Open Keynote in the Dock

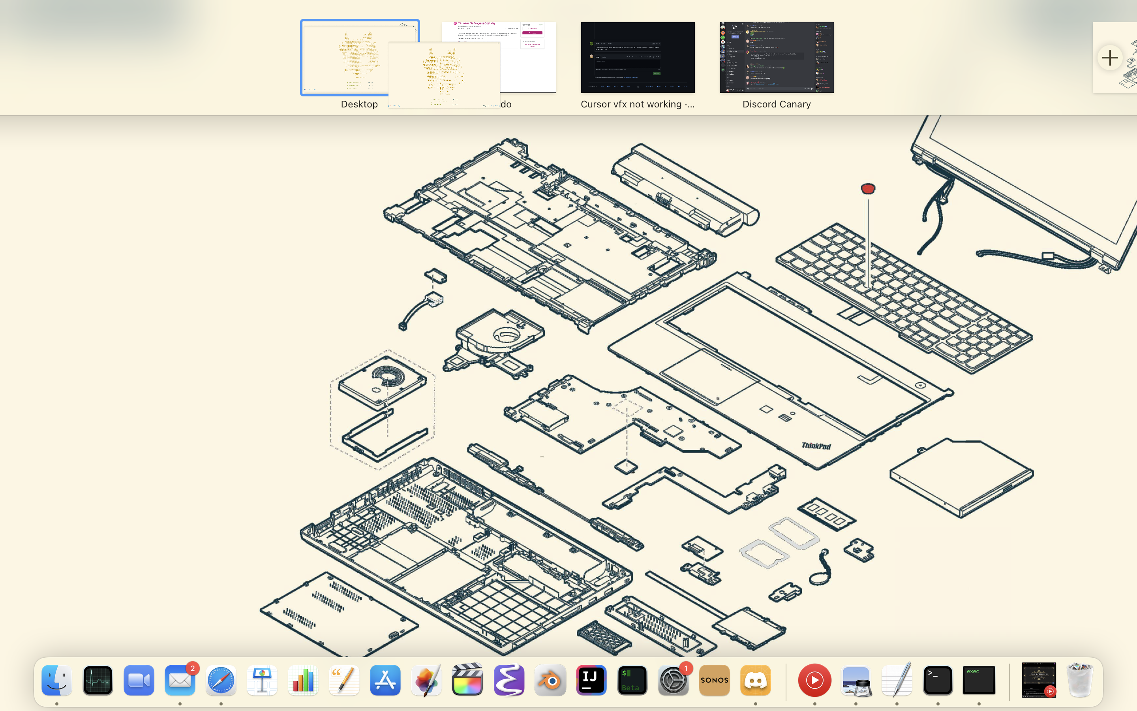262,680
